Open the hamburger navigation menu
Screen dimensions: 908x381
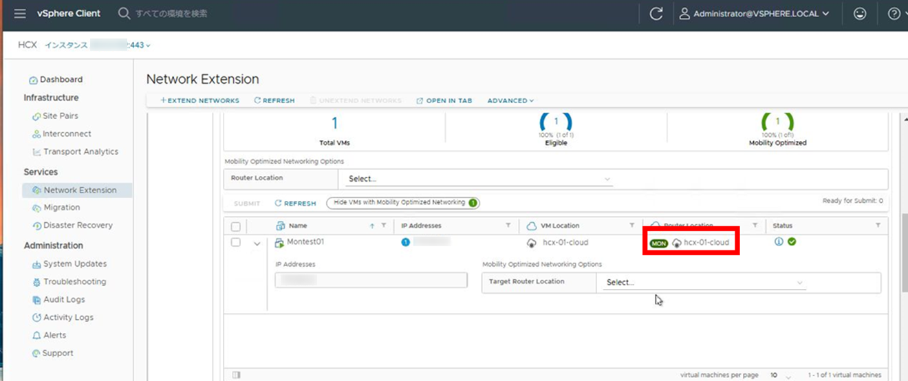20,13
